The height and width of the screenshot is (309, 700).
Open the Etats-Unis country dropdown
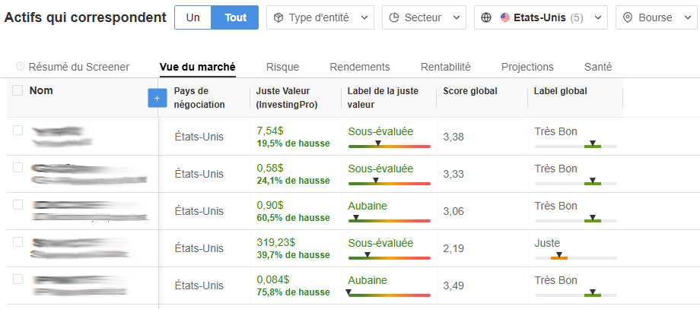[540, 17]
